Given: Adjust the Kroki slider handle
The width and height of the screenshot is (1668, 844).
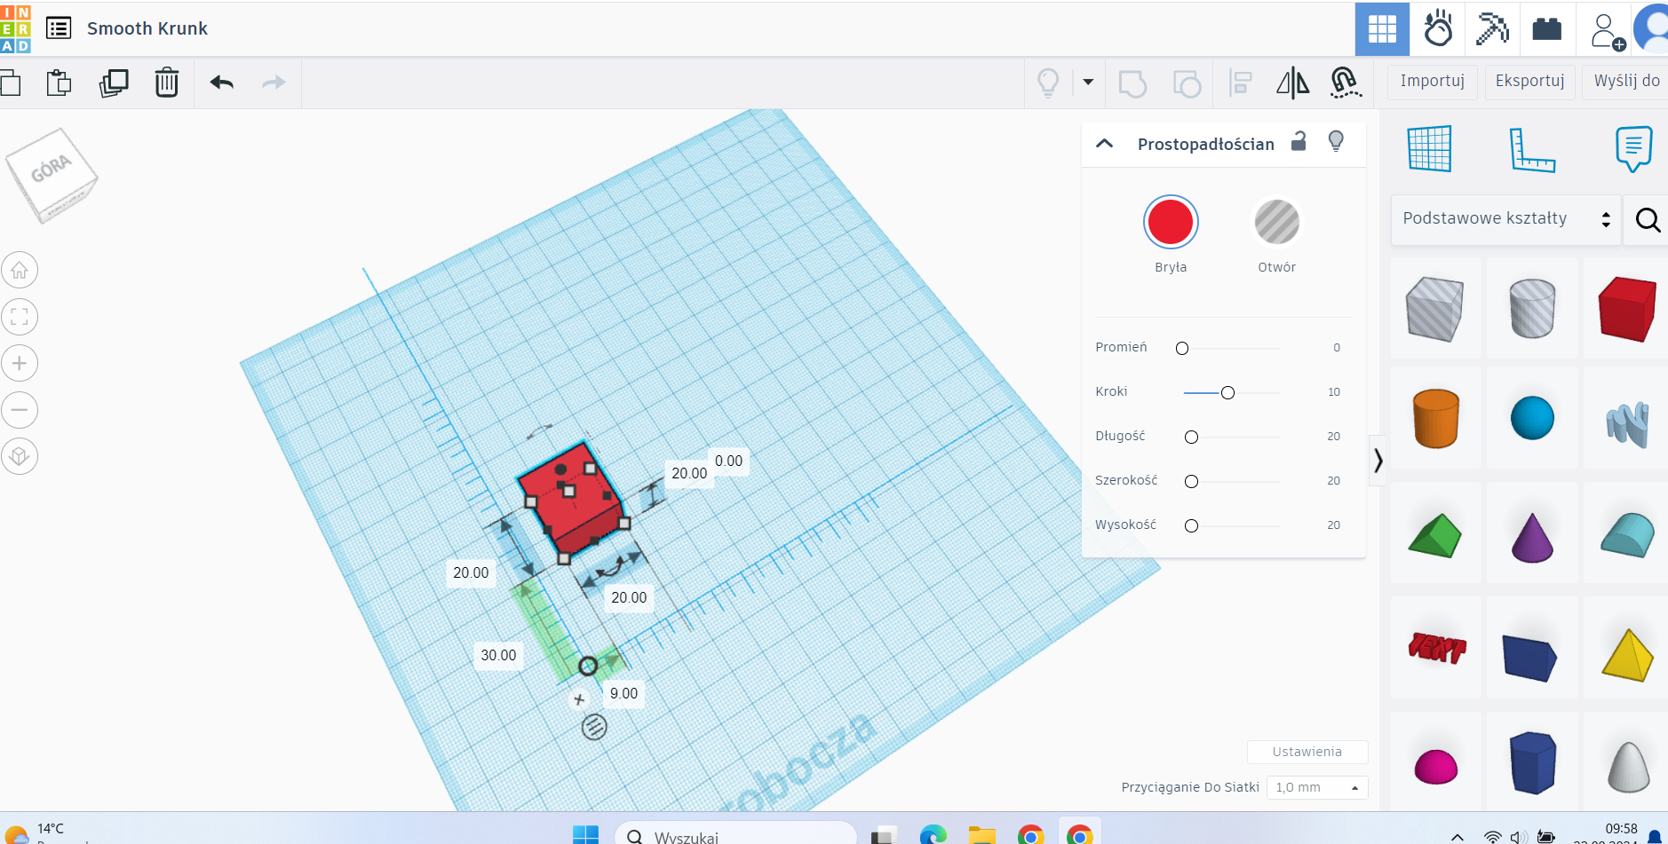Looking at the screenshot, I should click(x=1227, y=392).
